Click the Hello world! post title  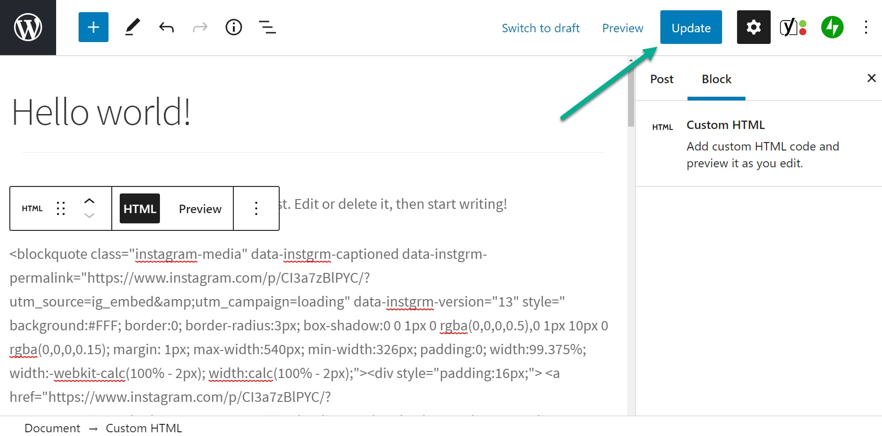tap(101, 112)
